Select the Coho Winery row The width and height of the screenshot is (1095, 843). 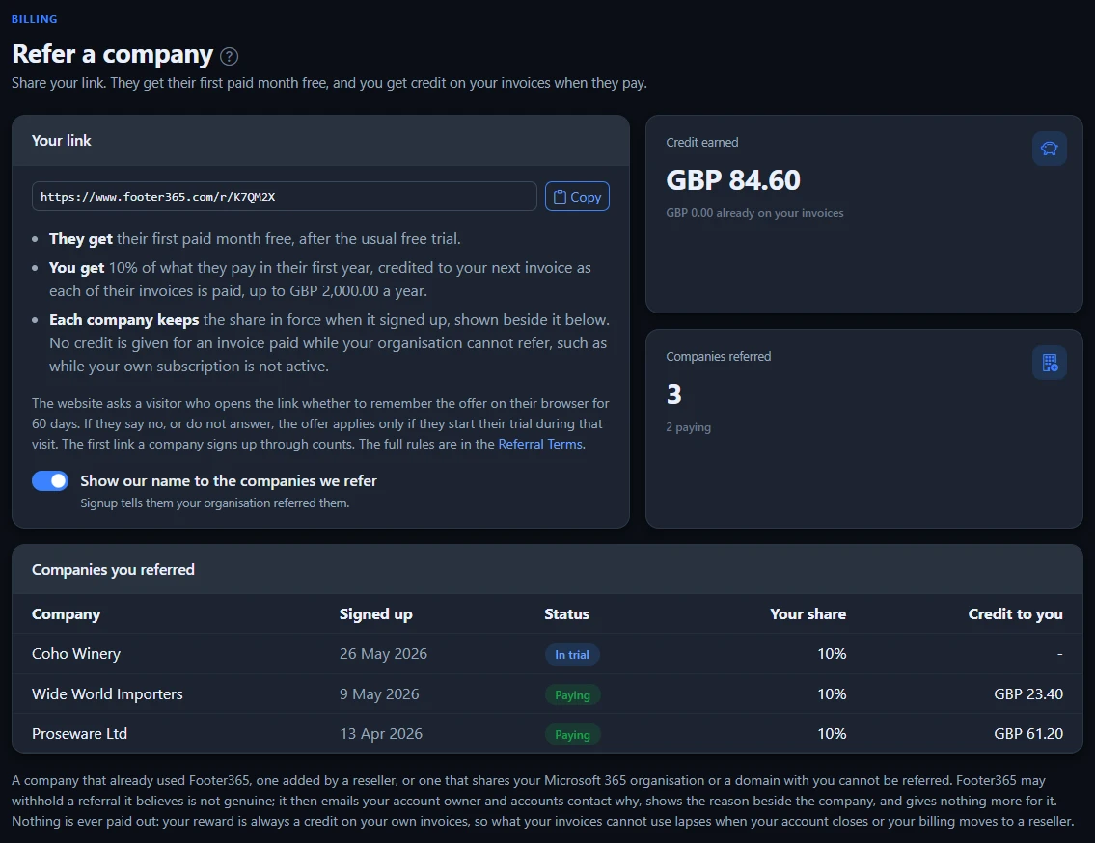click(548, 654)
